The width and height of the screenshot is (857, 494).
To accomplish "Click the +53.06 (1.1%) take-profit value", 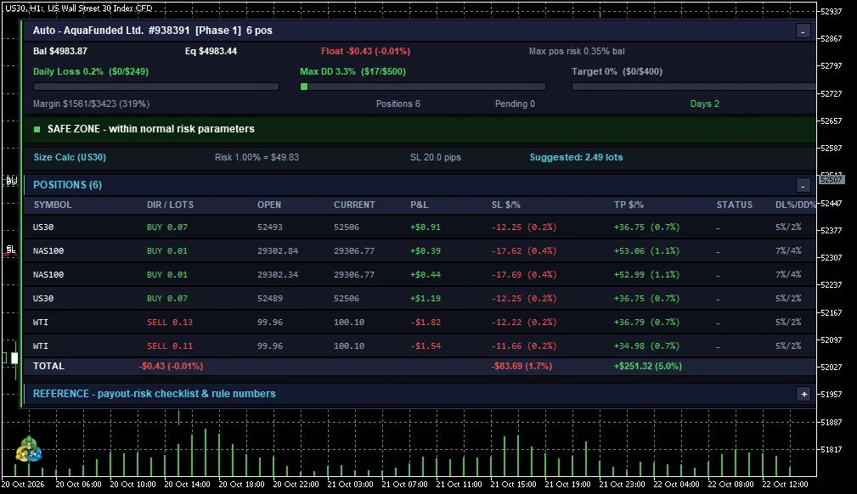I will coord(646,251).
